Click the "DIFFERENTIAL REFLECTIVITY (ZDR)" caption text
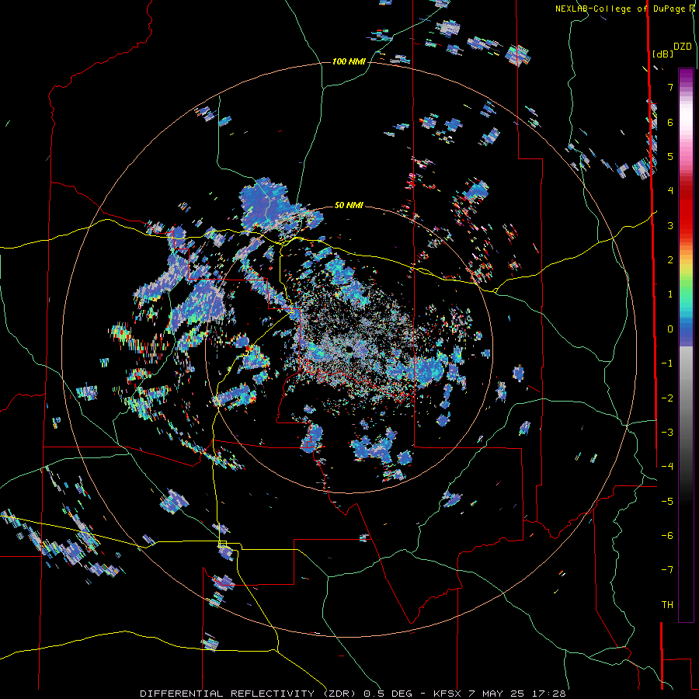The width and height of the screenshot is (699, 699). pos(249,694)
